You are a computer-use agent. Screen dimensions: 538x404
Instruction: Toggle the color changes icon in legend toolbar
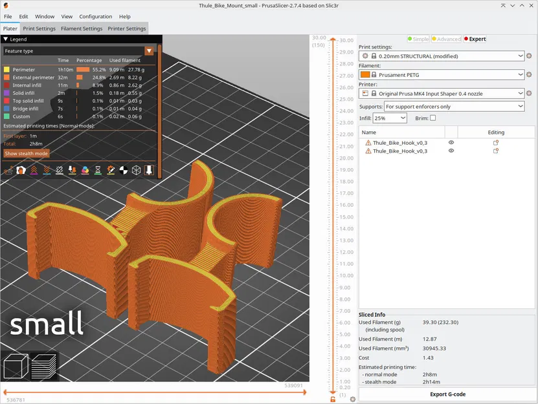pos(85,170)
